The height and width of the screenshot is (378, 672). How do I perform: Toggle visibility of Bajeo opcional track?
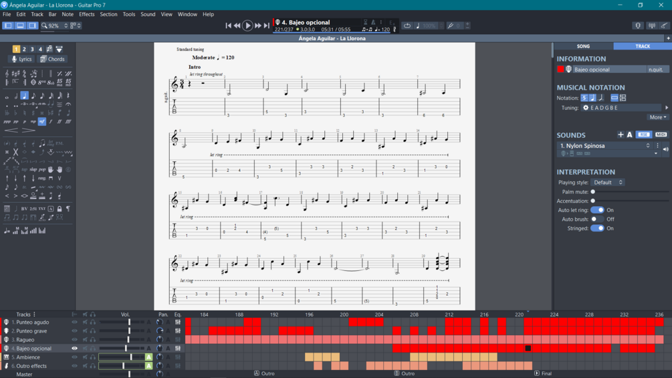click(74, 349)
